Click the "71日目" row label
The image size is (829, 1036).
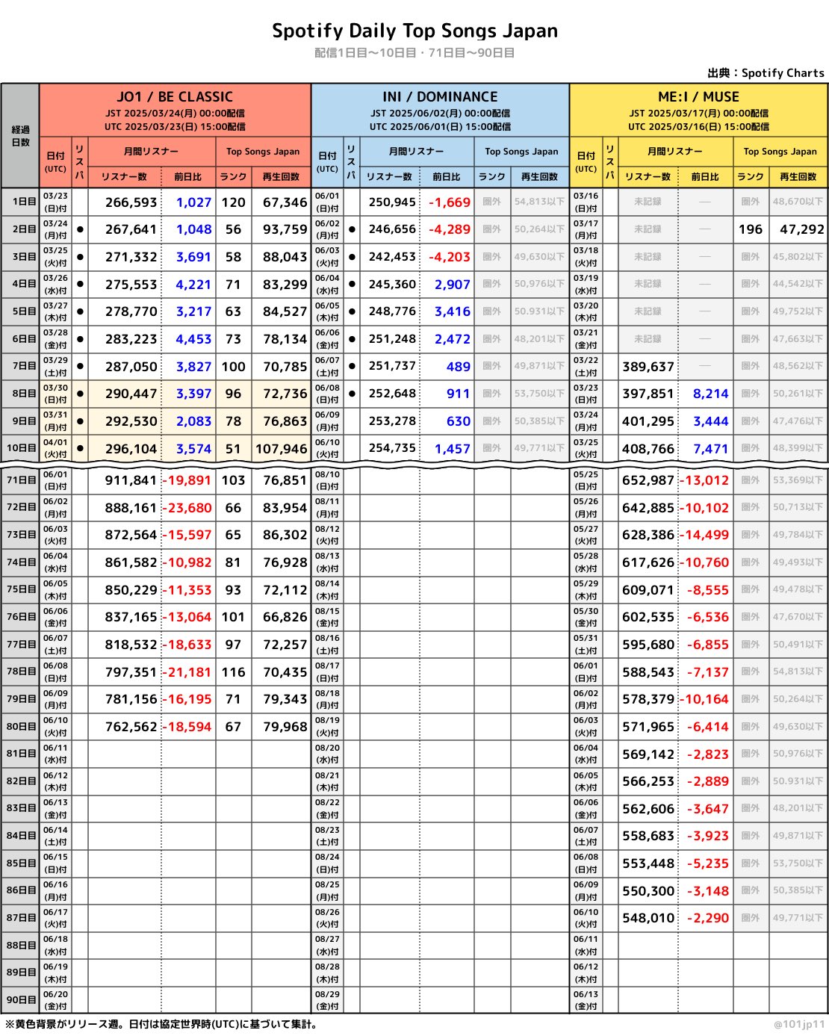click(21, 480)
